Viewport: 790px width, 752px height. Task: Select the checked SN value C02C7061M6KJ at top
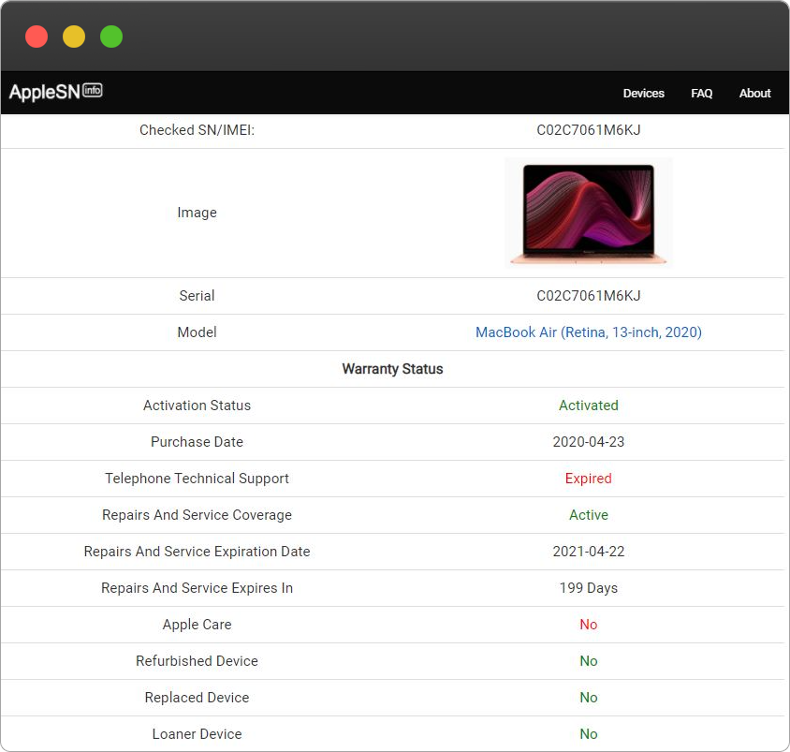[589, 130]
